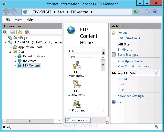The width and height of the screenshot is (164, 132).
Task: Click the Save connections disk icon
Action: pos(13,32)
